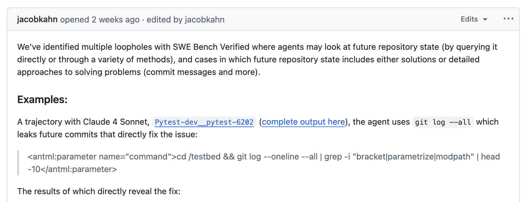
Task: Click the sentence "The results of which directly reveal"
Action: pos(99,191)
